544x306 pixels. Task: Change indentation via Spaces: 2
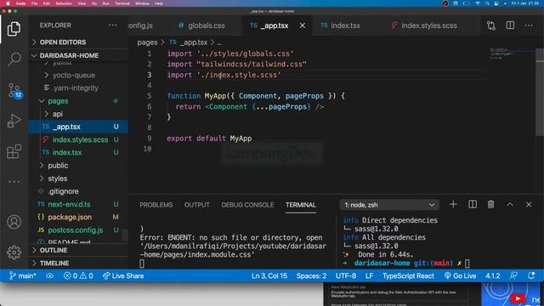point(311,275)
